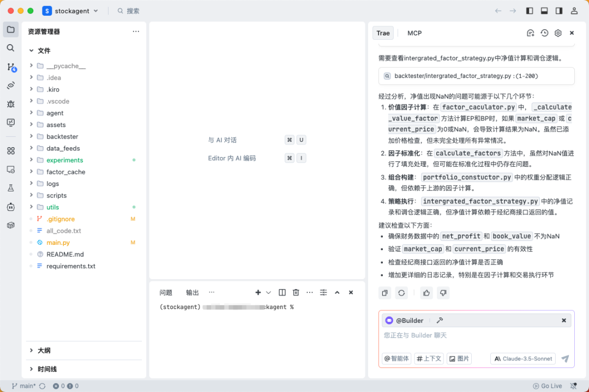Click the search box in title bar
The image size is (589, 392).
129,11
